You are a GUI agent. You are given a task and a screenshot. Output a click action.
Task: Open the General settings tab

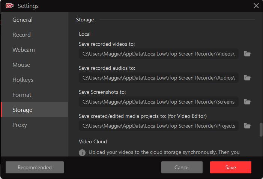[x=23, y=20]
